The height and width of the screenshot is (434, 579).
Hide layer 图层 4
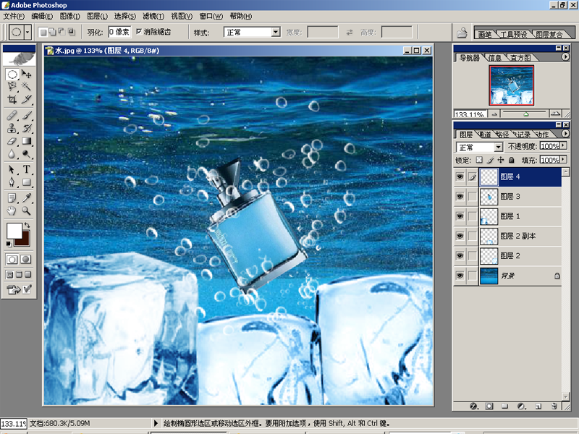pos(460,176)
